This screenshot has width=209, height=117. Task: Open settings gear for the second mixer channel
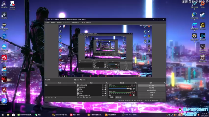click(x=134, y=95)
